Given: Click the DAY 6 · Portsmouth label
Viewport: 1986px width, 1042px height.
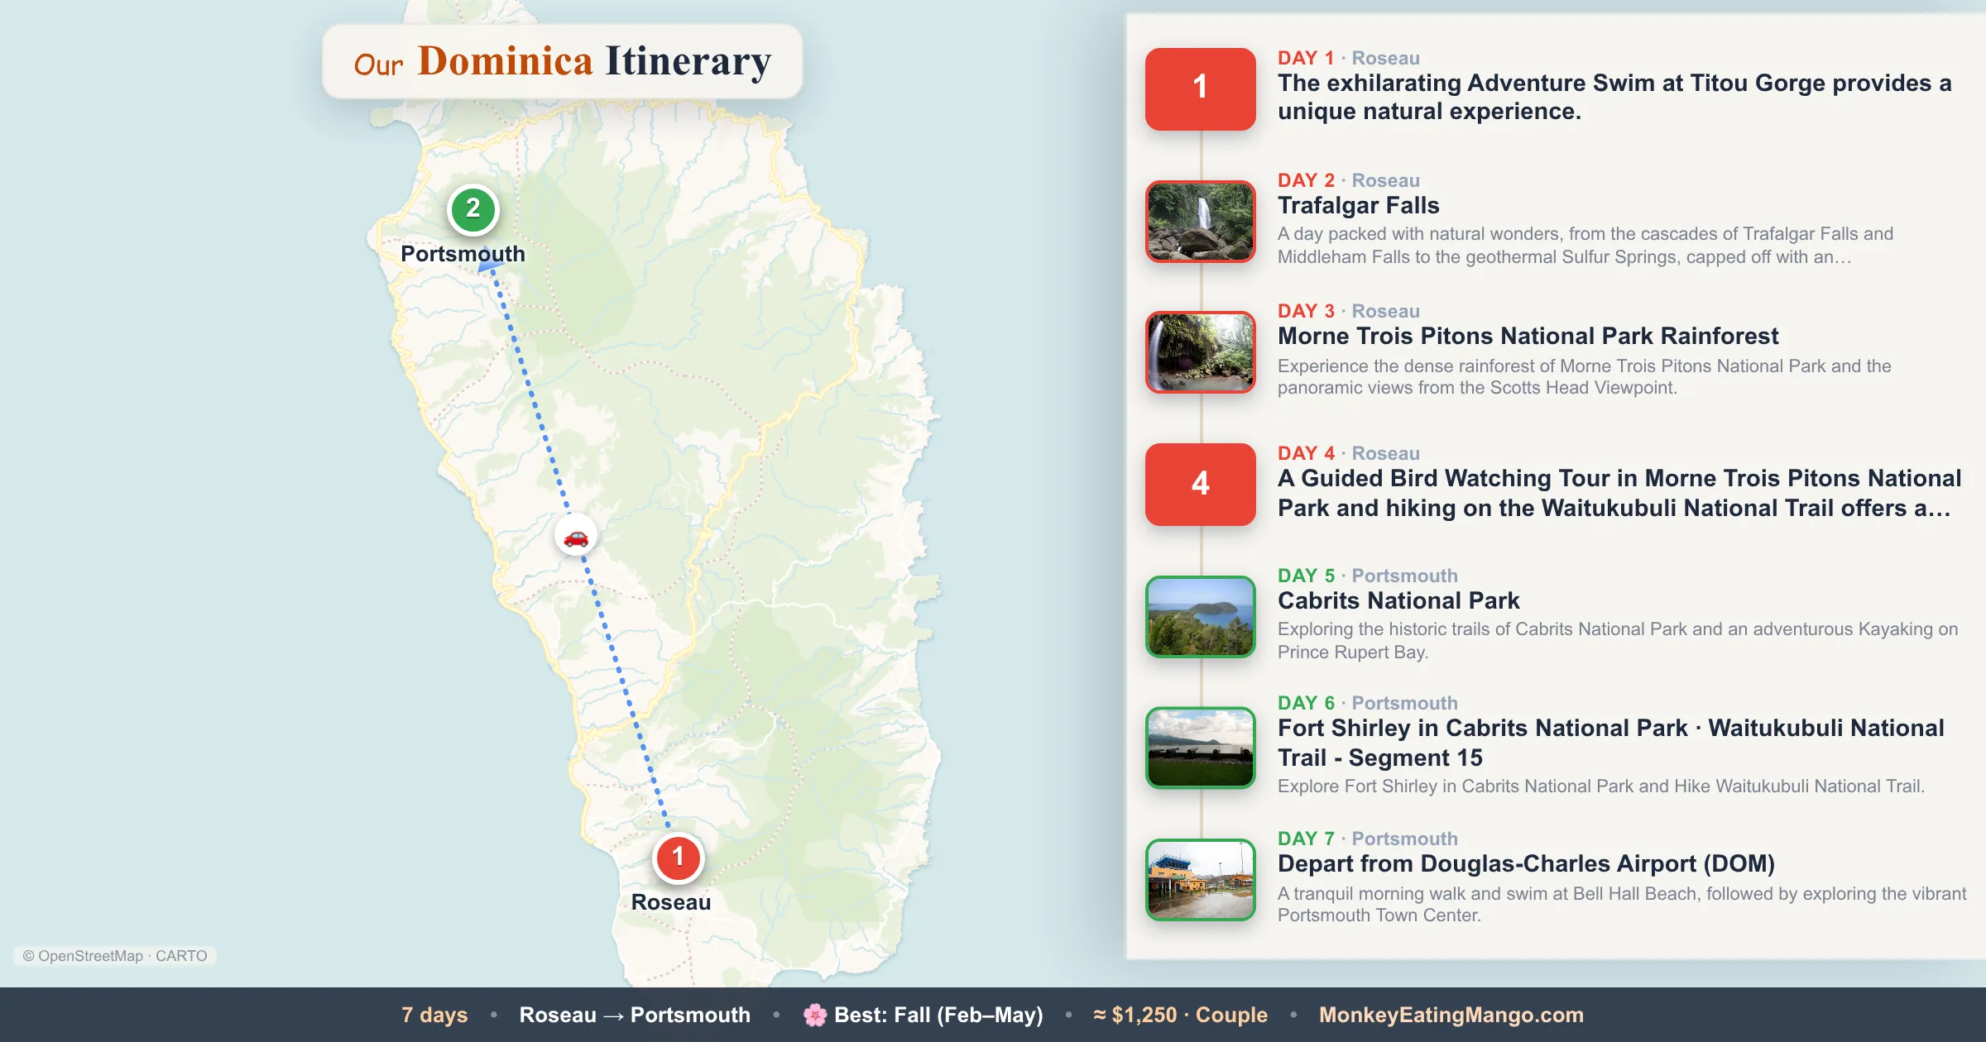Looking at the screenshot, I should pyautogui.click(x=1367, y=703).
